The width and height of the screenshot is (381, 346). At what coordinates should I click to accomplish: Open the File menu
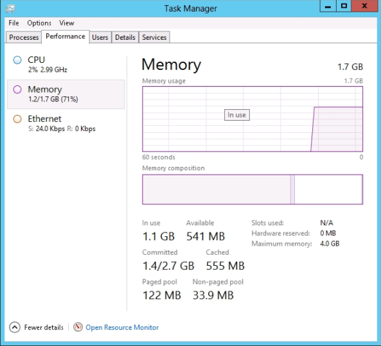13,23
